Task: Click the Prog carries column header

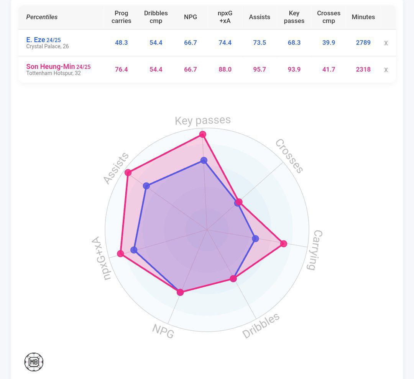Action: click(x=121, y=17)
